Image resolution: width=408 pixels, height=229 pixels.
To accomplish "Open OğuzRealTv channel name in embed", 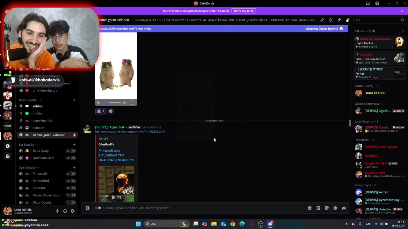I will (x=106, y=144).
